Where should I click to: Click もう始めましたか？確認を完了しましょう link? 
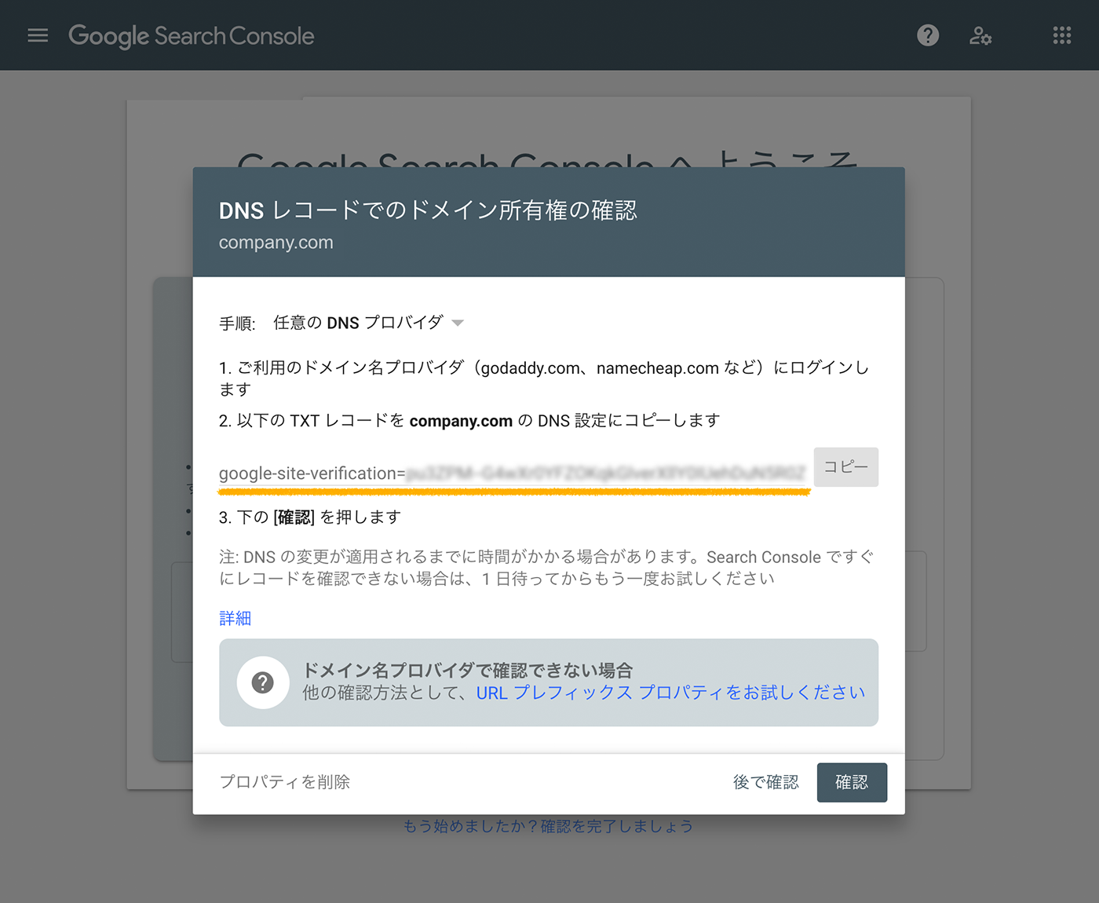tap(549, 826)
